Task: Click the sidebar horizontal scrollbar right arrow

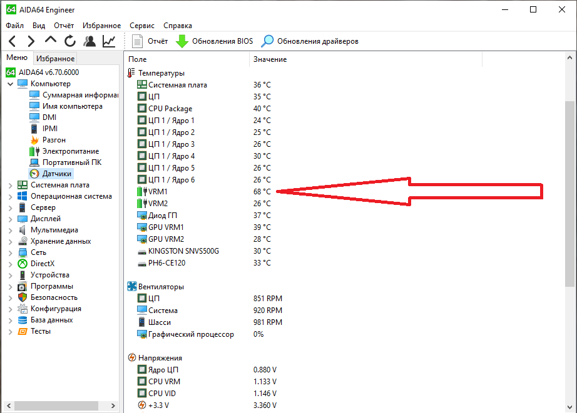Action: tap(113, 406)
